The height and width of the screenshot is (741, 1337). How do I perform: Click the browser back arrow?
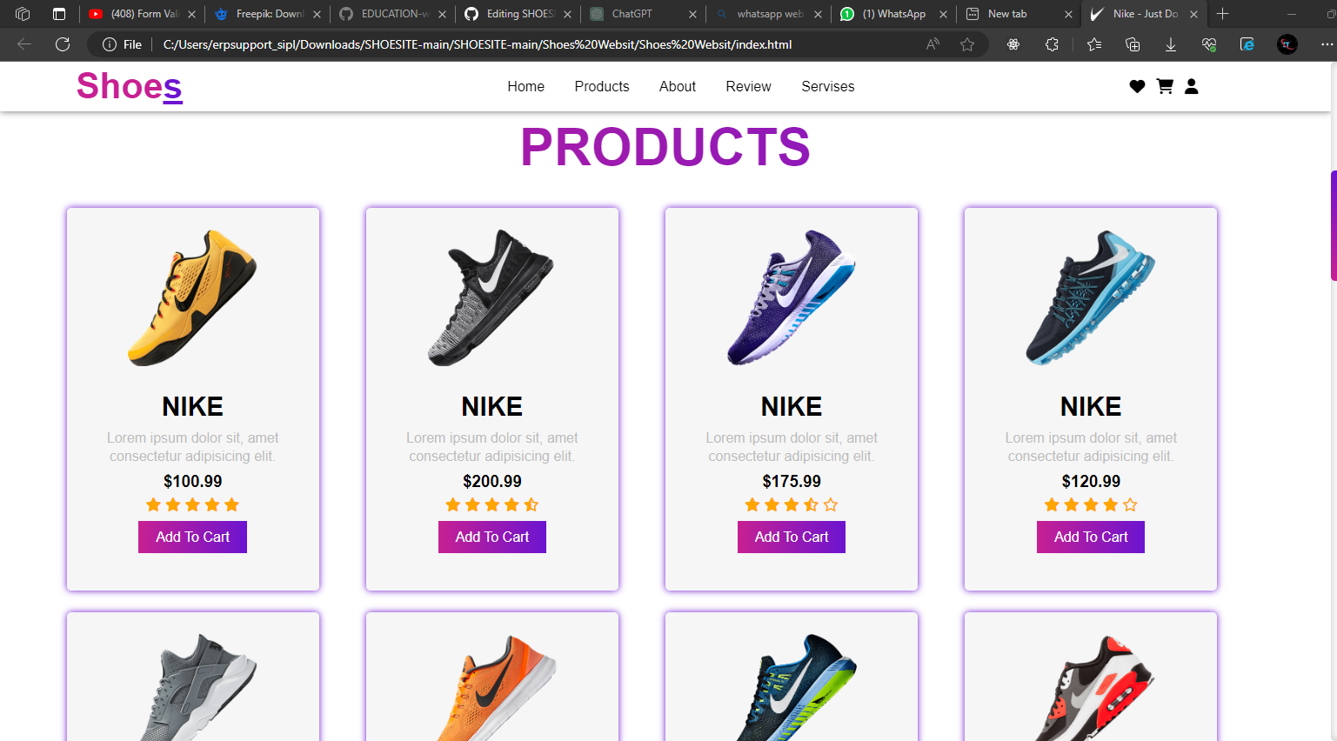coord(23,44)
